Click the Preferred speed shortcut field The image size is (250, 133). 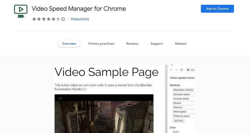click(183, 116)
